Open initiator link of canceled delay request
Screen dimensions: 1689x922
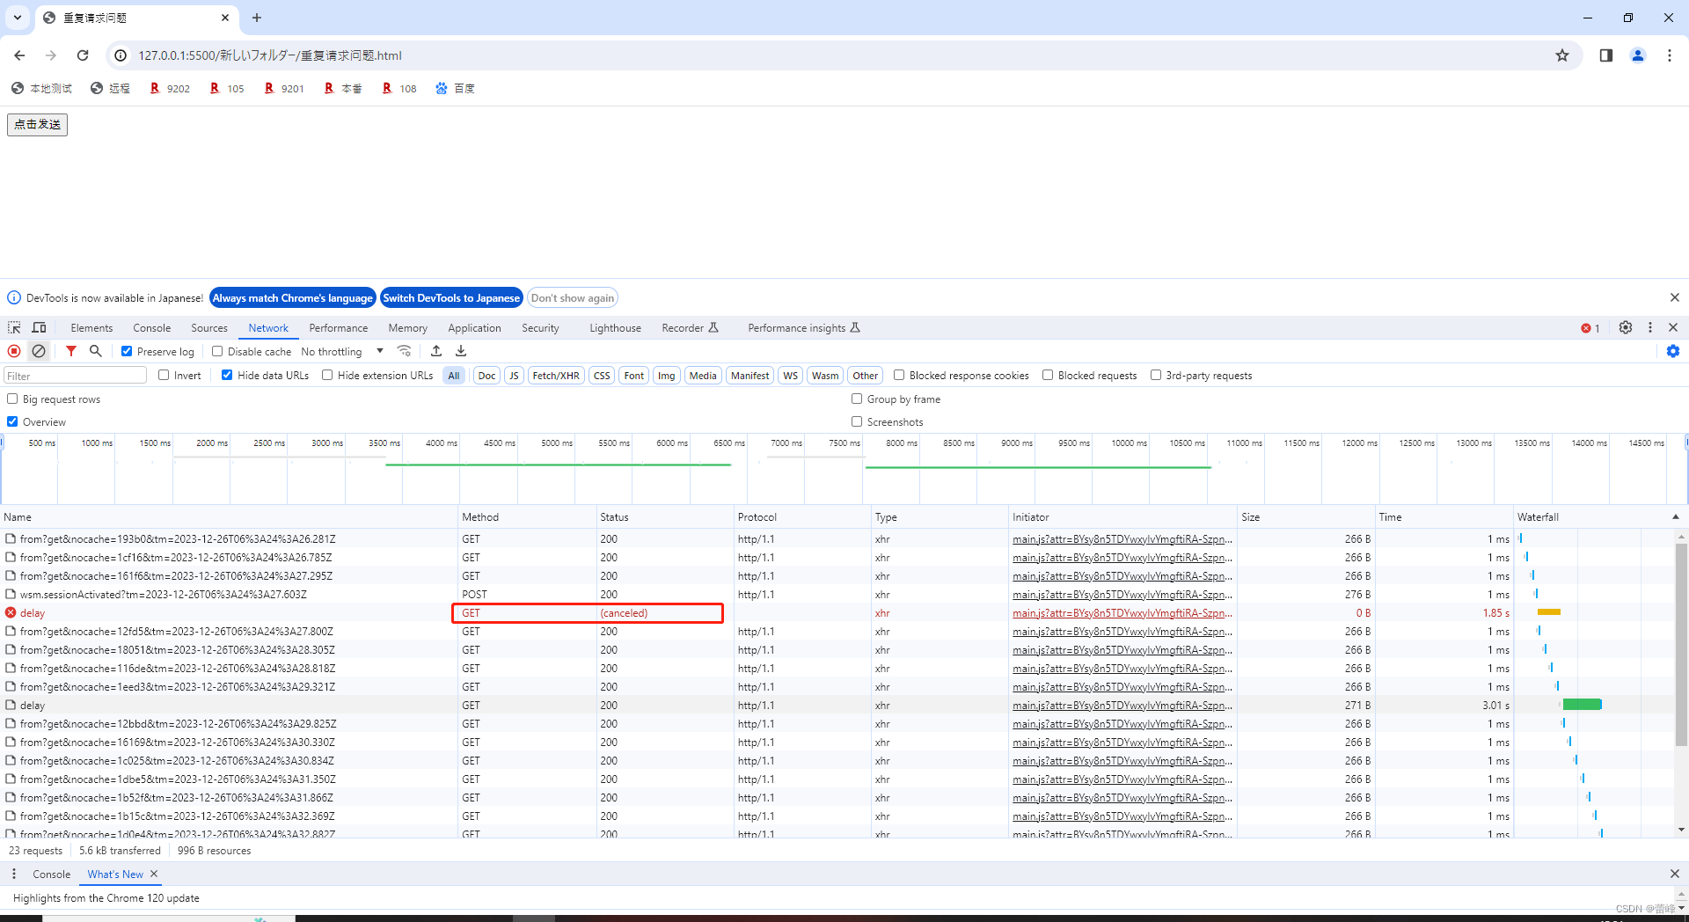pos(1122,612)
